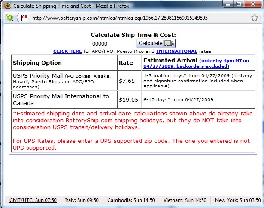This screenshot has width=264, height=208.
Task: Minimize the Firefox window
Action: pyautogui.click(x=228, y=4)
